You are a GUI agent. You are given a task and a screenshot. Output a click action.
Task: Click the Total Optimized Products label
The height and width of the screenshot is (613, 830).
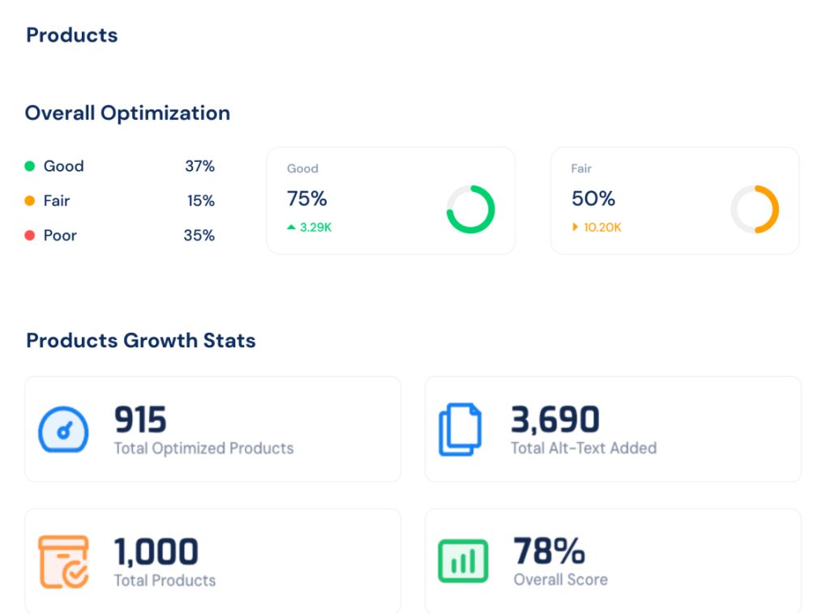pyautogui.click(x=203, y=449)
